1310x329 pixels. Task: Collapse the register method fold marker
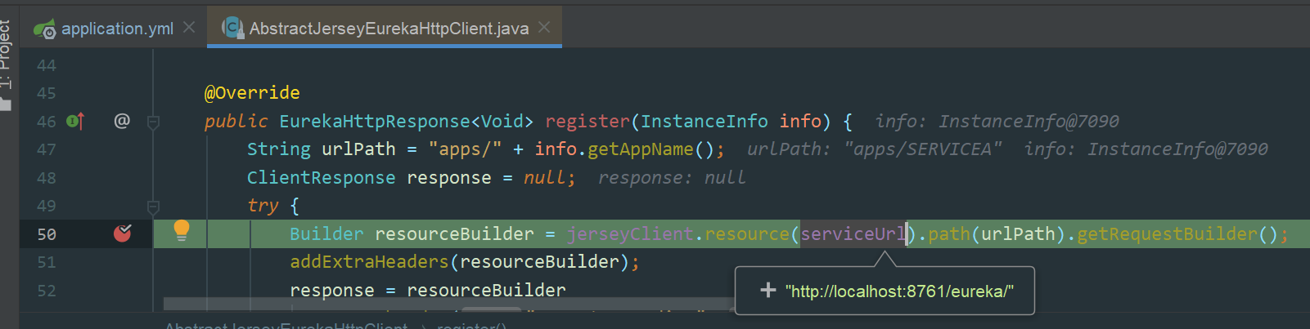pyautogui.click(x=153, y=122)
